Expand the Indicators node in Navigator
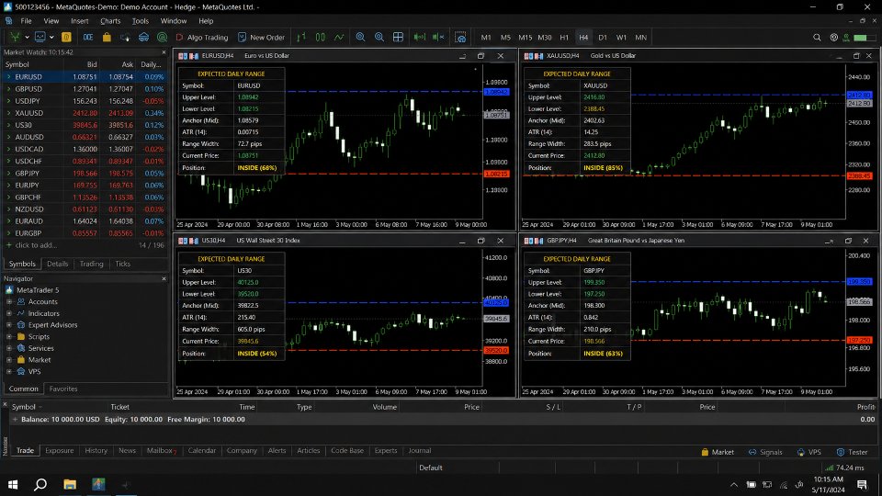Screen dimensions: 882x496 9,313
